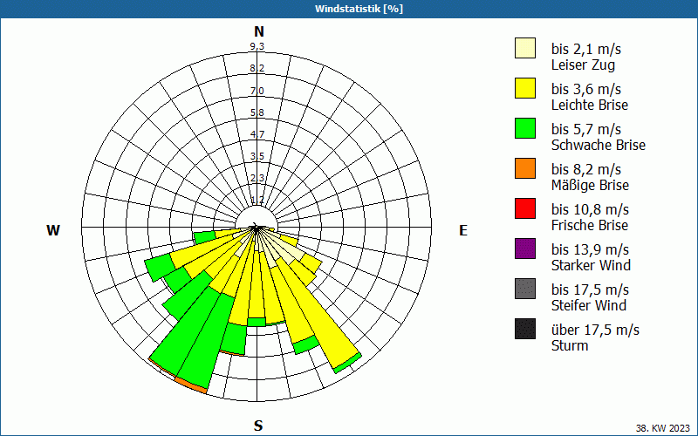The height and width of the screenshot is (436, 698).
Task: Click the yellow 'bis 3,6 m/s' legend swatch
Action: pos(525,88)
